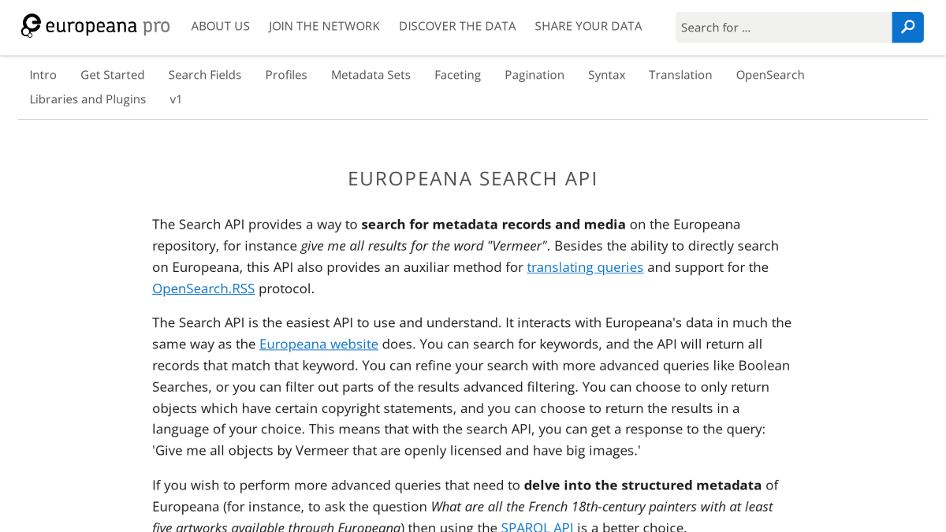
Task: Select the Profiles section link
Action: pyautogui.click(x=286, y=75)
